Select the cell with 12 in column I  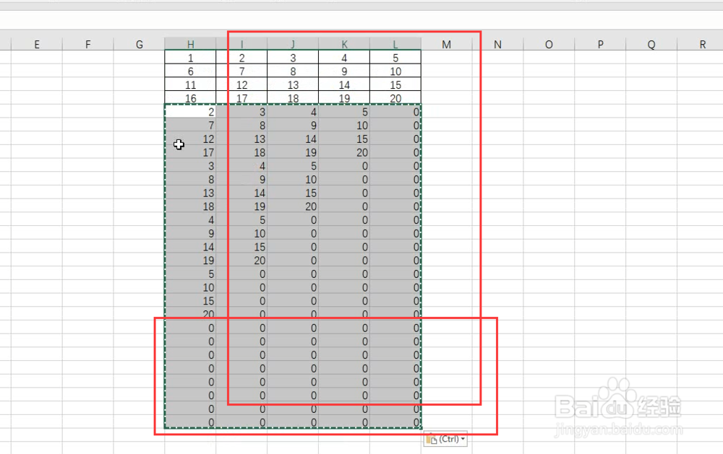[241, 84]
